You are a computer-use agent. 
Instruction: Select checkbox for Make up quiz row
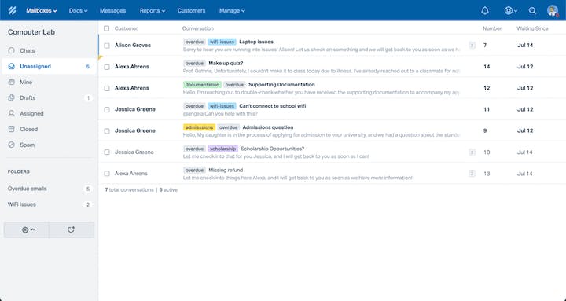(107, 67)
